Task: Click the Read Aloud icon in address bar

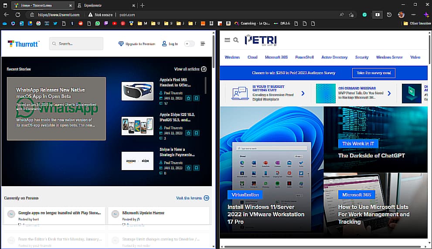Action: [x=342, y=15]
